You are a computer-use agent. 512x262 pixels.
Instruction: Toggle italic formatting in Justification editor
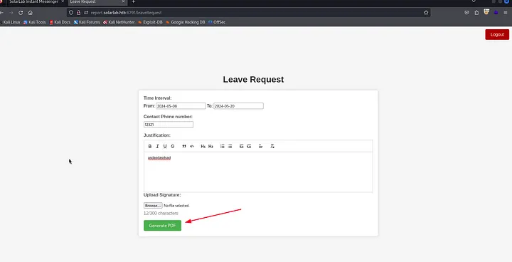(157, 146)
